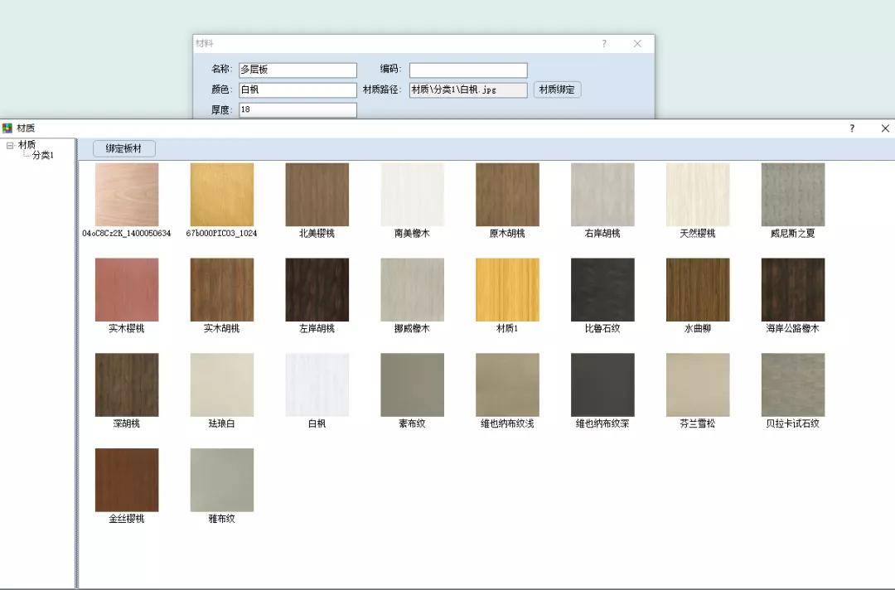
Task: Click the 材质 window title icon
Action: (x=7, y=128)
